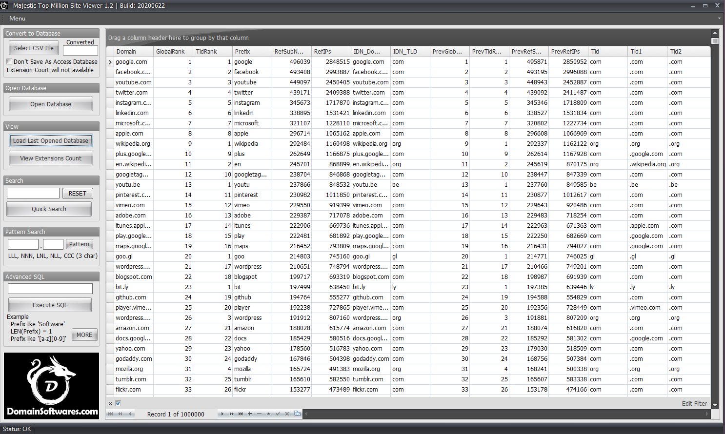This screenshot has width=725, height=434.
Task: Click Open Database button
Action: point(51,104)
